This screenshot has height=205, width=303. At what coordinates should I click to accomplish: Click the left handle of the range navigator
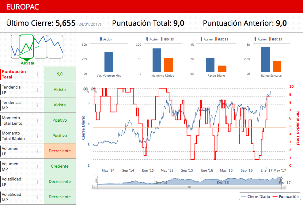tap(97, 180)
